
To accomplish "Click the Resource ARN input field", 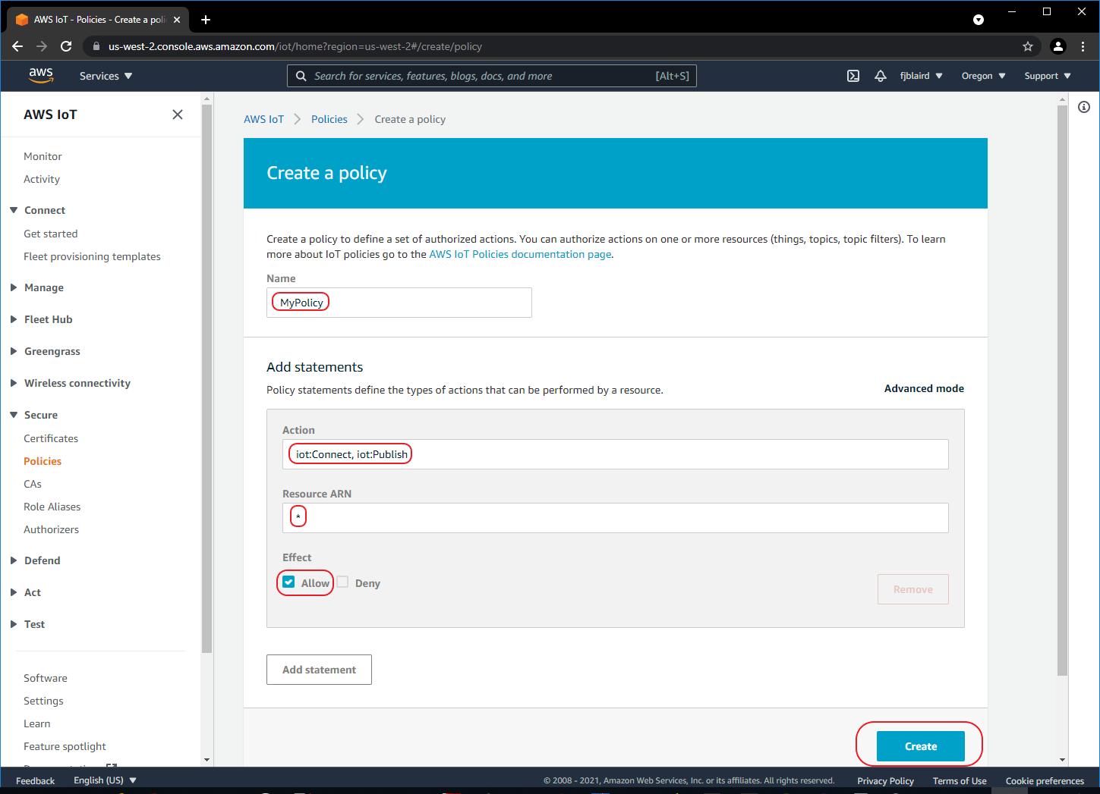I will point(616,518).
